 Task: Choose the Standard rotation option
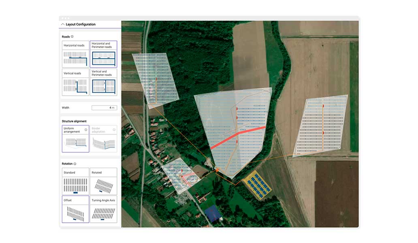pyautogui.click(x=75, y=181)
